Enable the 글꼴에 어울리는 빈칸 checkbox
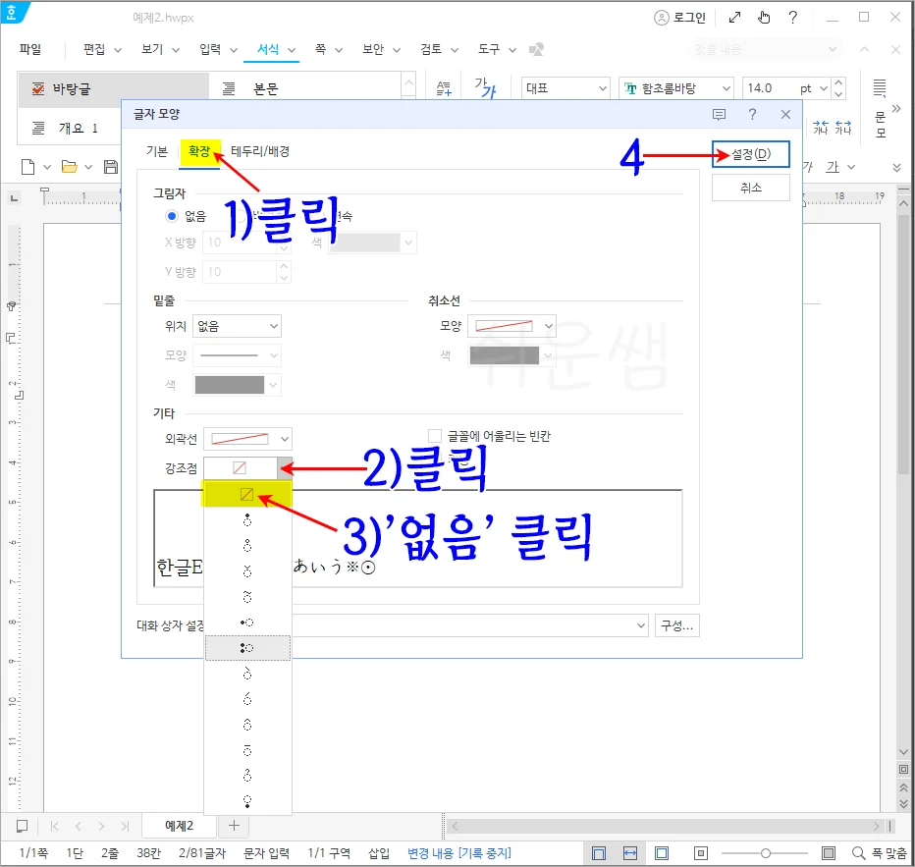This screenshot has width=915, height=867. coord(435,435)
